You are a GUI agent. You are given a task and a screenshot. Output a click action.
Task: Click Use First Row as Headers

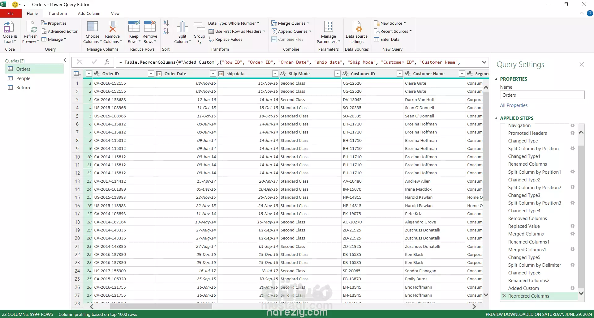pyautogui.click(x=237, y=31)
